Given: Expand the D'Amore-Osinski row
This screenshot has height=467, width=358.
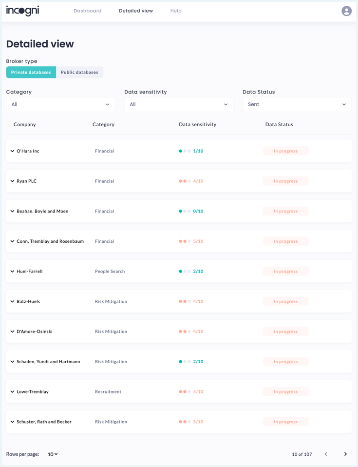Looking at the screenshot, I should pos(12,331).
